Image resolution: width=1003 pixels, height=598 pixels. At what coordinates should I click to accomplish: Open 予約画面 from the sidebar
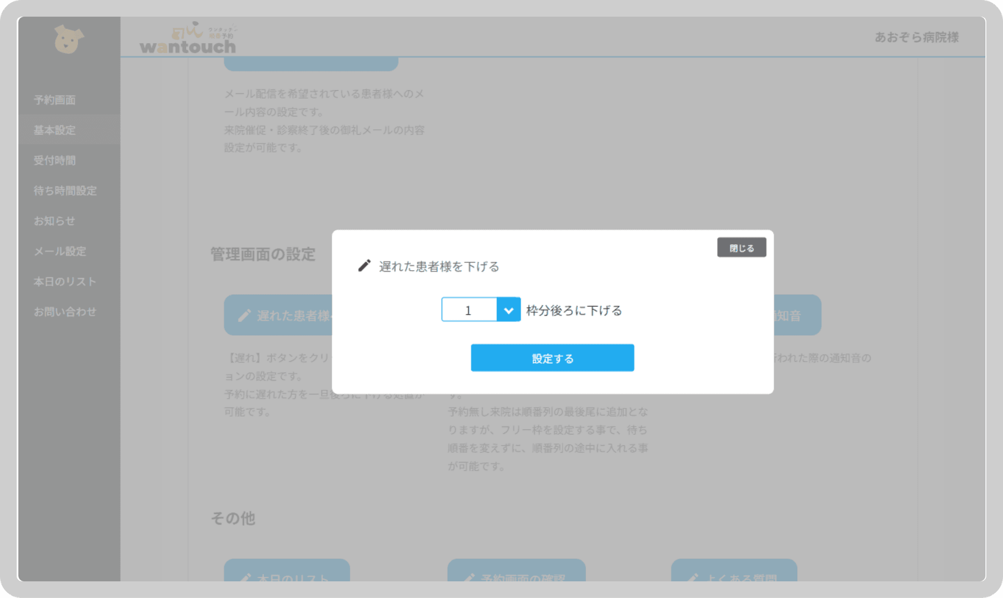[x=54, y=100]
